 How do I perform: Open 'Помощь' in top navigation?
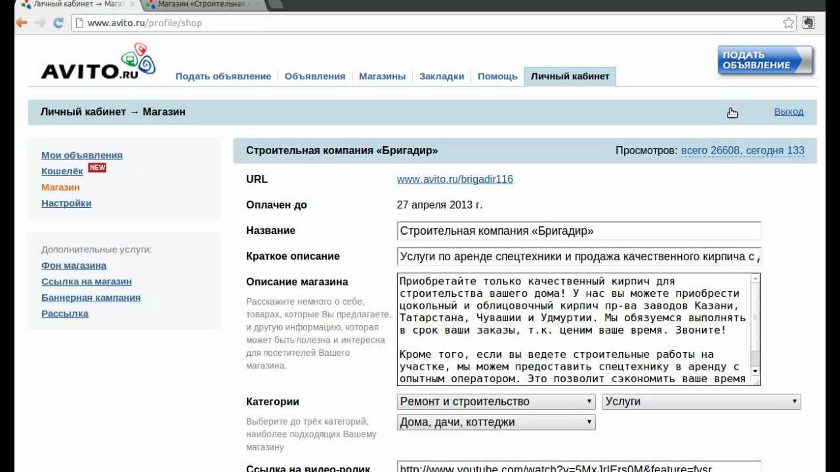[x=497, y=76]
